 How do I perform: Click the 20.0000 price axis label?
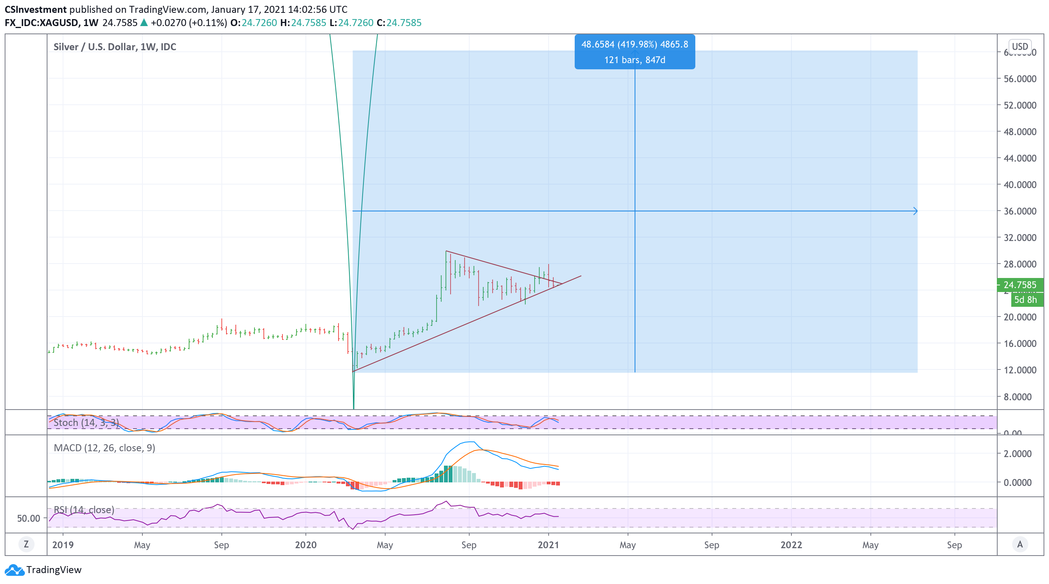pyautogui.click(x=1020, y=317)
